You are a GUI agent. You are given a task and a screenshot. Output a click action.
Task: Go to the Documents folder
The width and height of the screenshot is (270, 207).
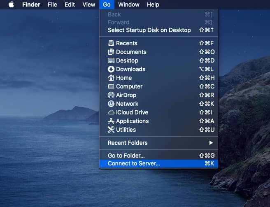158,52
